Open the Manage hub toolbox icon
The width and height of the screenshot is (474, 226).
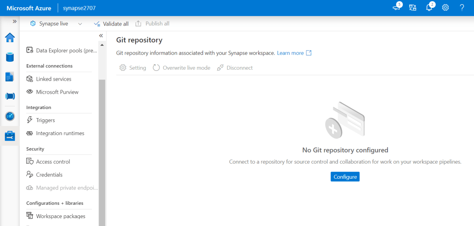point(10,136)
